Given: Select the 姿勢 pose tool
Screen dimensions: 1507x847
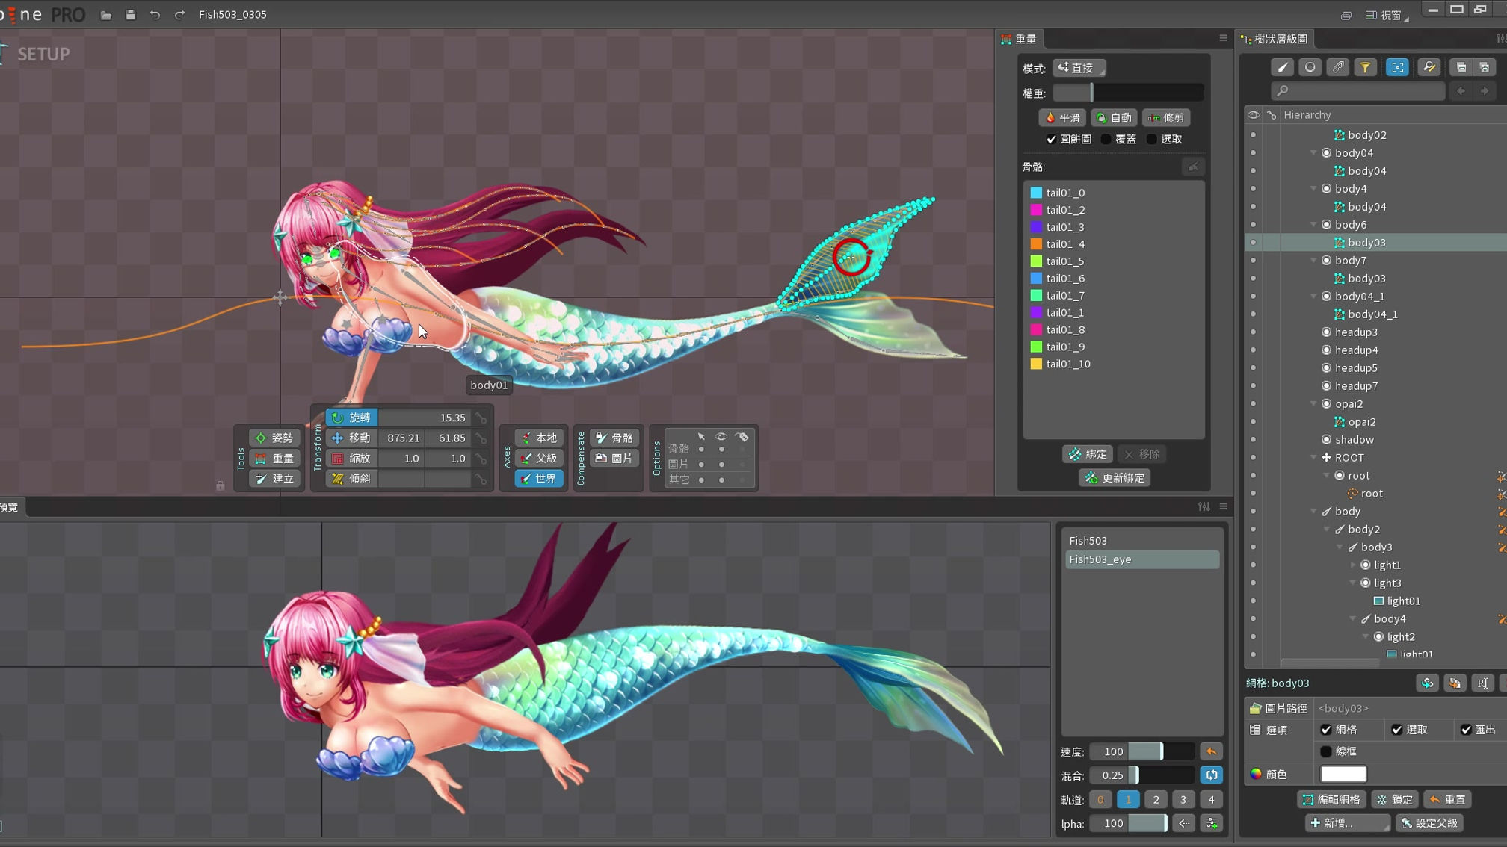Looking at the screenshot, I should (274, 438).
